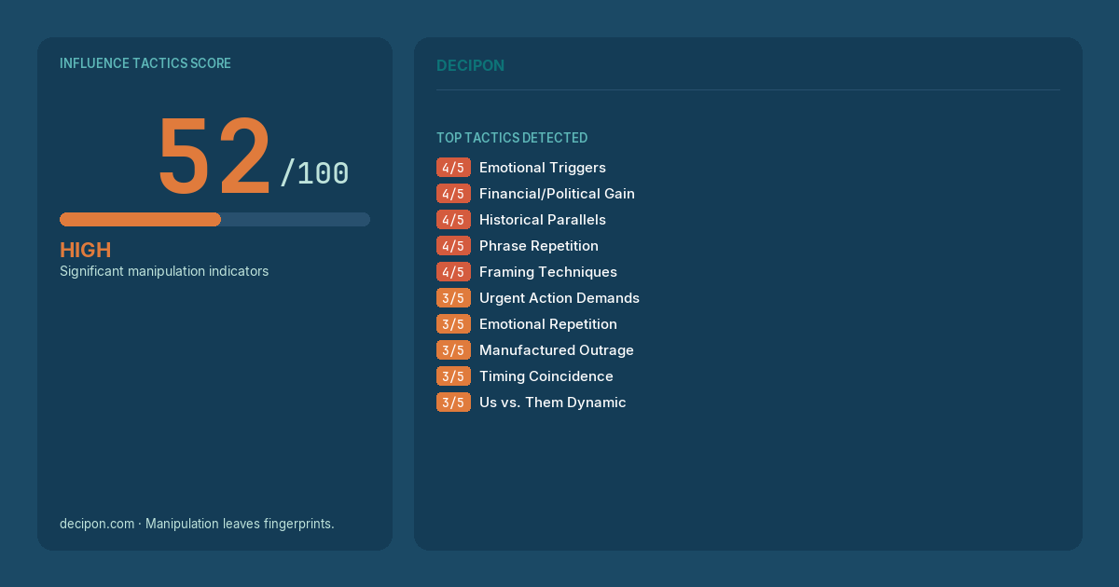Click the Urgent Action Demands tactic
This screenshot has width=1119, height=587.
pos(559,298)
